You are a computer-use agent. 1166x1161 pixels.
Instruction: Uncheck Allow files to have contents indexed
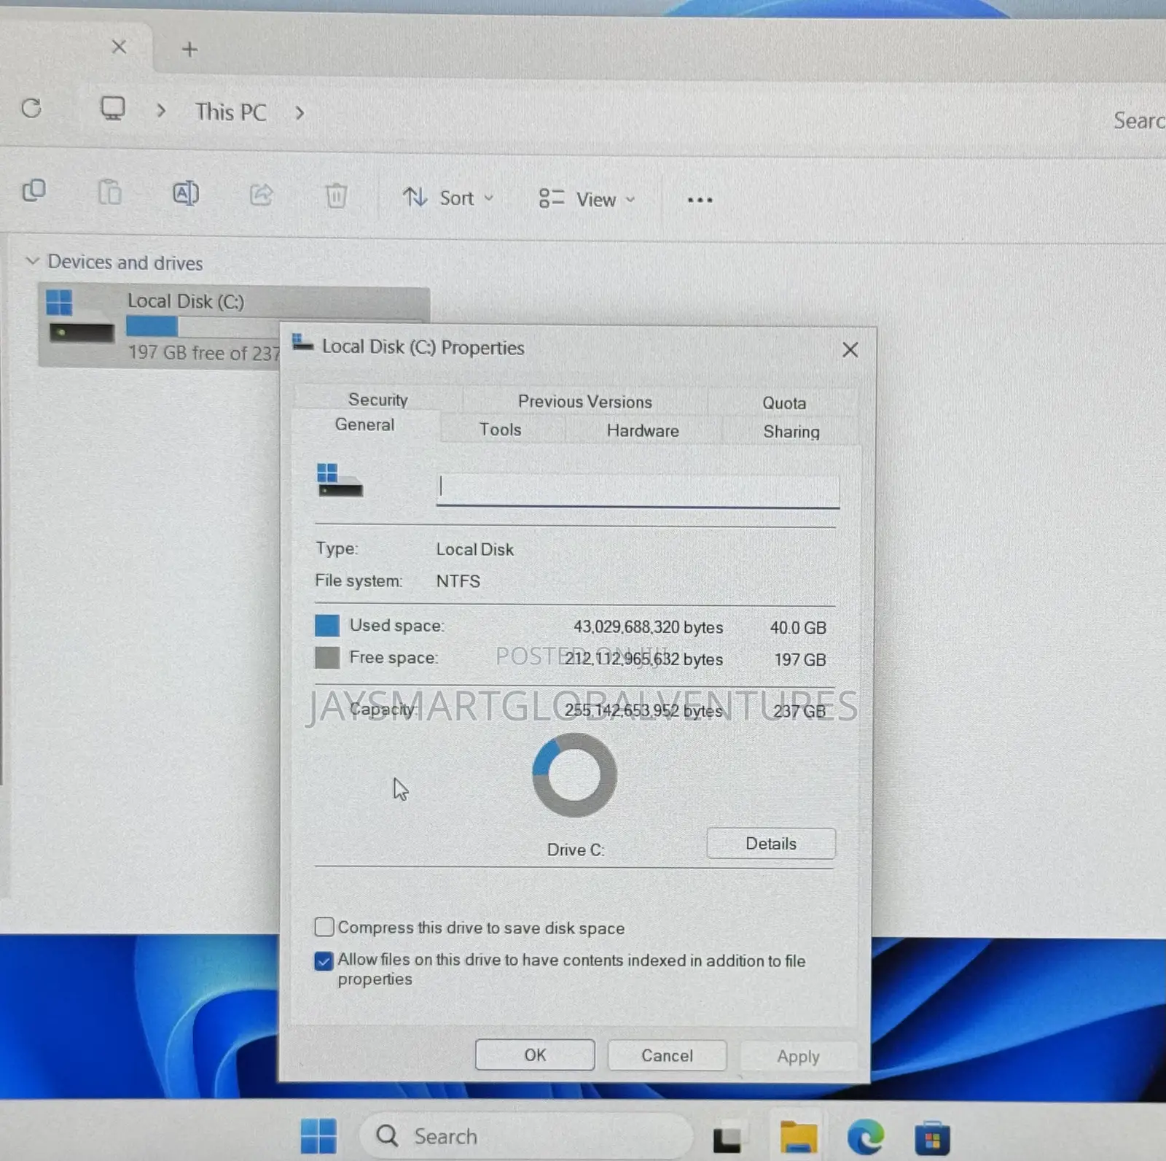click(324, 961)
